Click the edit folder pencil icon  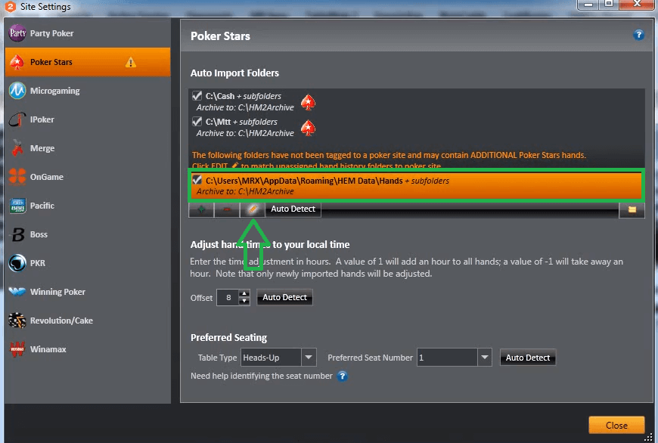[252, 209]
